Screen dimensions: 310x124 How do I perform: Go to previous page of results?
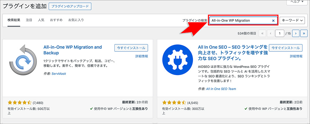pyautogui.click(x=270, y=33)
